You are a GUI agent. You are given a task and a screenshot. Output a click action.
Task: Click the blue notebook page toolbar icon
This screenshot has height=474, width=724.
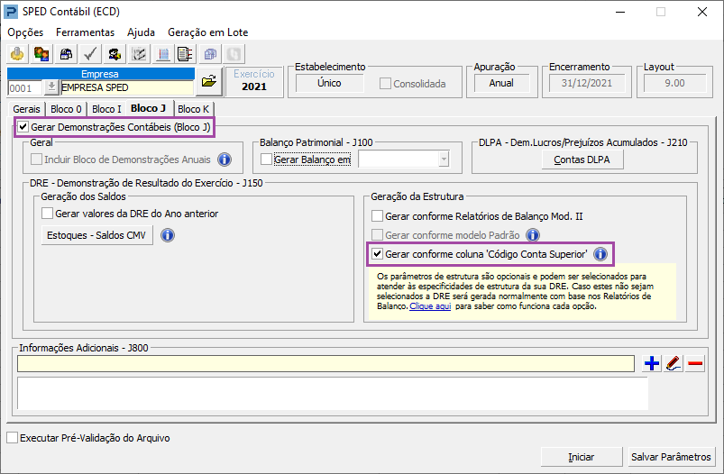coord(162,54)
